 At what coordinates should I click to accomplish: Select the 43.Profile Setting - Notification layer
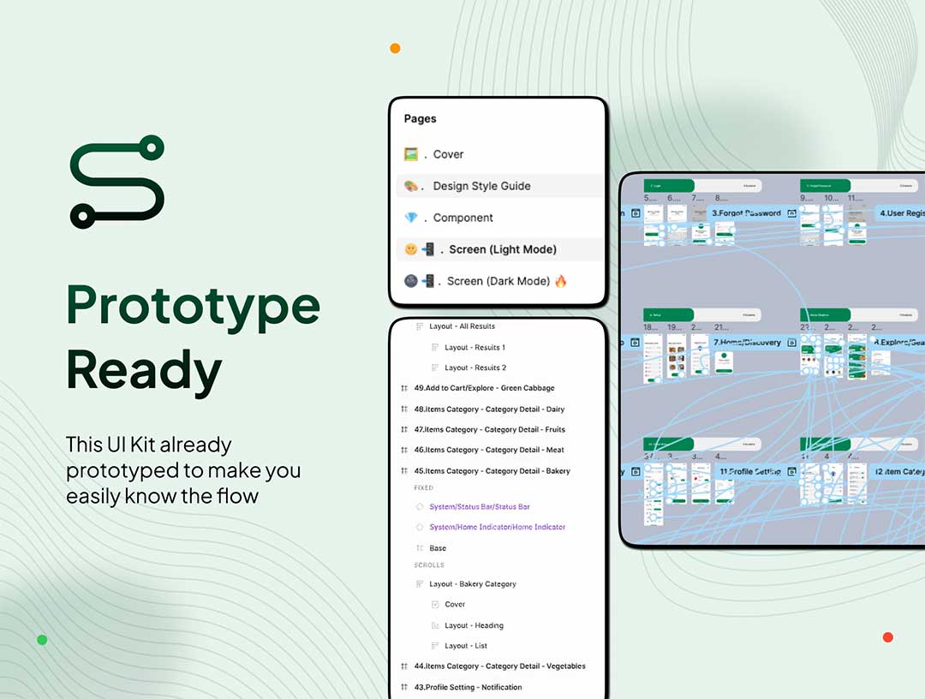pyautogui.click(x=468, y=687)
